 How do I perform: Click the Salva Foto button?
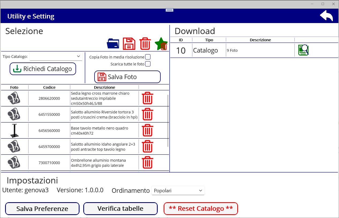click(x=127, y=77)
